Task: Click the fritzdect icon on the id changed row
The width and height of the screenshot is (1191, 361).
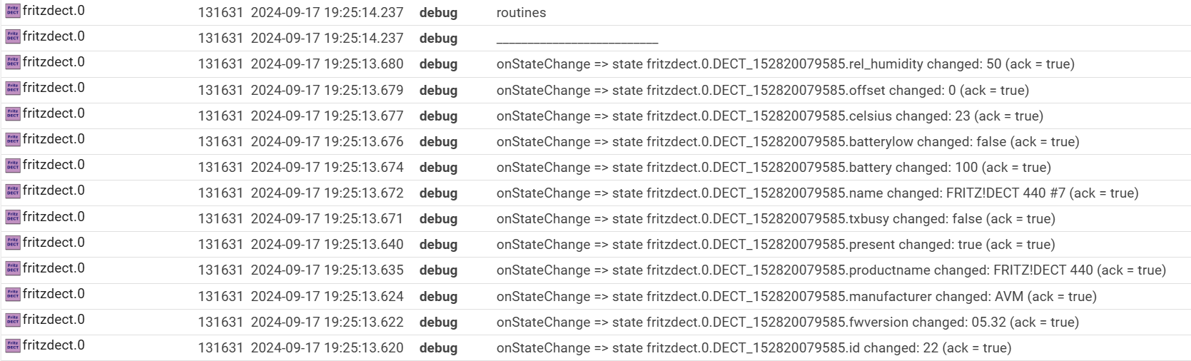Action: click(12, 345)
